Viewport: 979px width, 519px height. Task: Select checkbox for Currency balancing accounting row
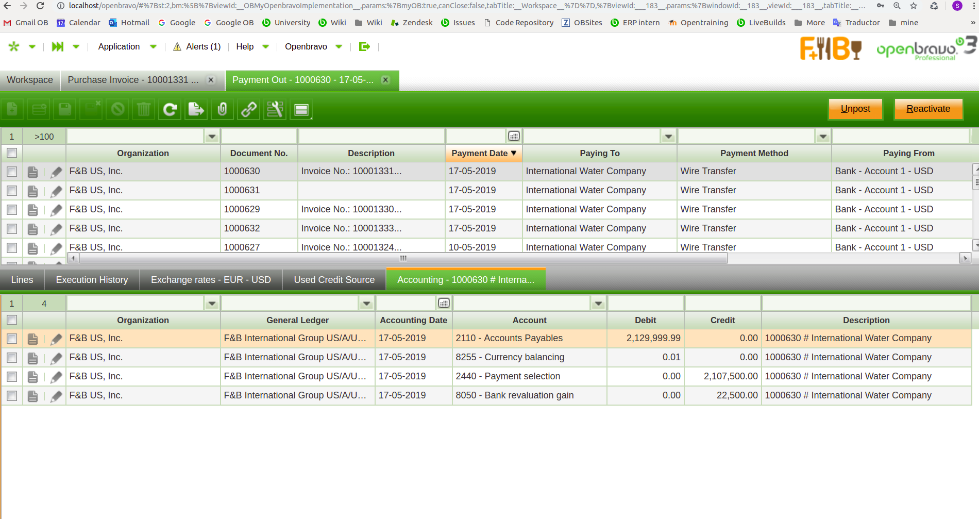[12, 358]
